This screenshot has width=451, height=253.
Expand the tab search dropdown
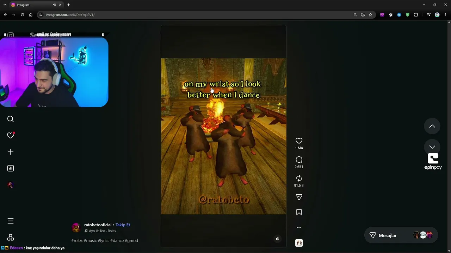pos(5,5)
